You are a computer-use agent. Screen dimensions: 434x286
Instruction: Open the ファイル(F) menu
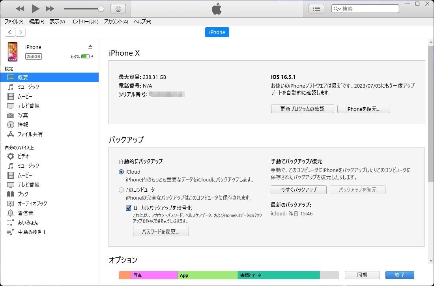14,22
